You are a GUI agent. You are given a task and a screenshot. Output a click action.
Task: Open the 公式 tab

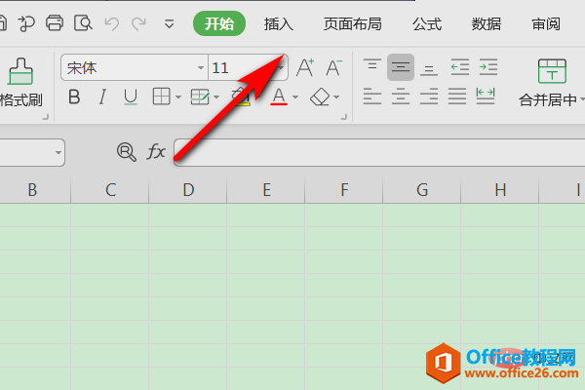point(427,23)
